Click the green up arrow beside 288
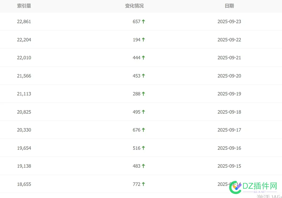282x198 pixels. [x=143, y=94]
